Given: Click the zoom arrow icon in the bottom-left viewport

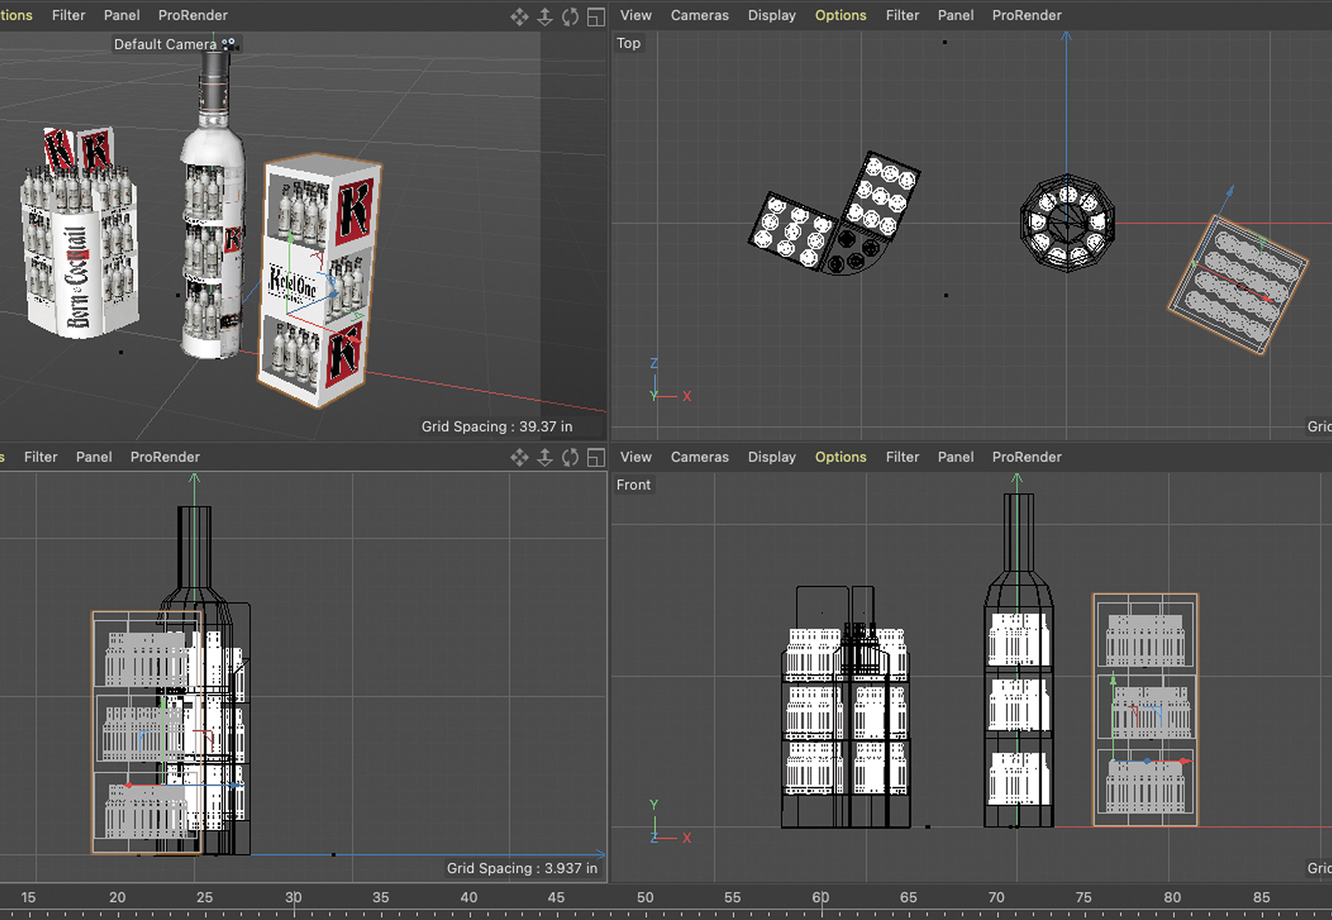Looking at the screenshot, I should (545, 457).
